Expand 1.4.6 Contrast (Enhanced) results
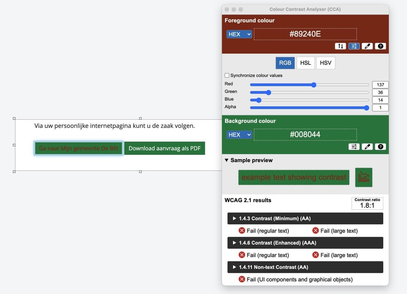Viewport: 407px width, 294px height. 305,243
